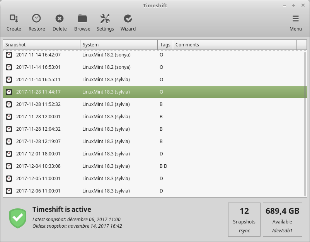Select snapshot text 2017-11-28 12:00:01
The height and width of the screenshot is (242, 310).
38,117
